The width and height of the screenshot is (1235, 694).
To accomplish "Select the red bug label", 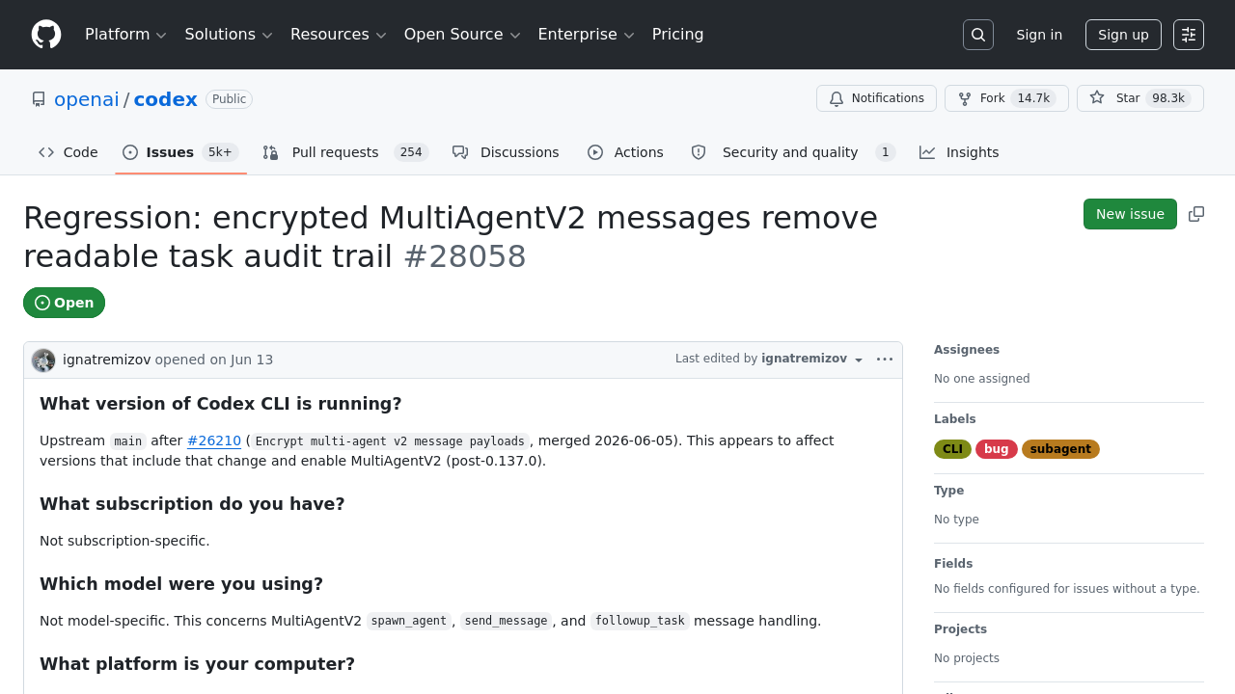I will coord(997,449).
